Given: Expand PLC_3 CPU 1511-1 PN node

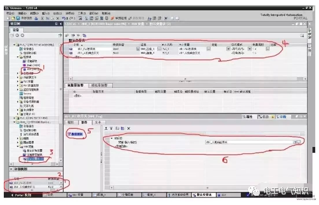Looking at the screenshot, I should pos(14,118).
